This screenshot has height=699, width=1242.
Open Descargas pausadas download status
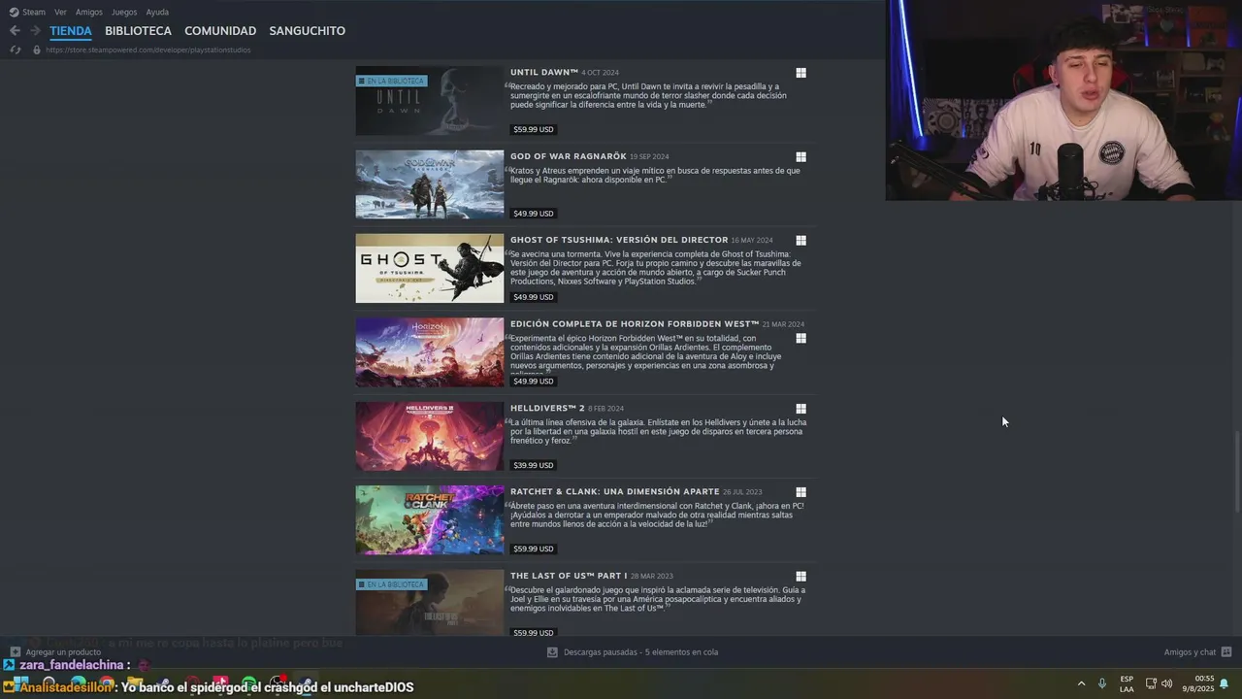tap(640, 652)
